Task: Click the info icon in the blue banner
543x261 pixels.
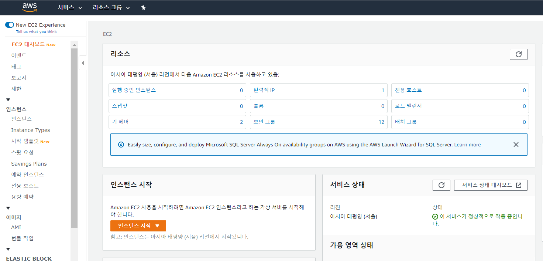Action: [121, 145]
